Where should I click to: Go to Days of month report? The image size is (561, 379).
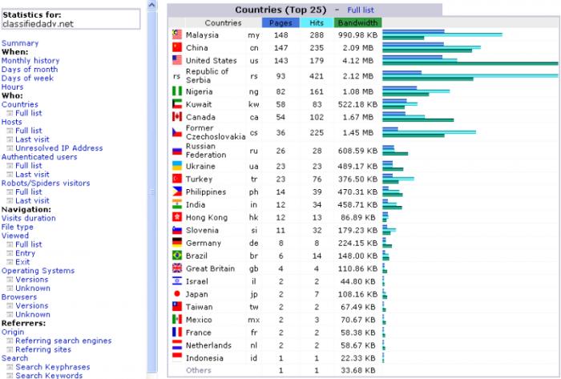tap(30, 70)
